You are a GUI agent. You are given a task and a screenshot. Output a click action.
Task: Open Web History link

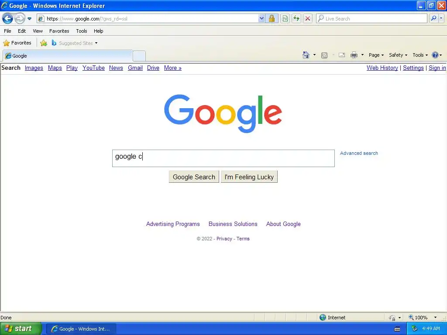click(382, 68)
